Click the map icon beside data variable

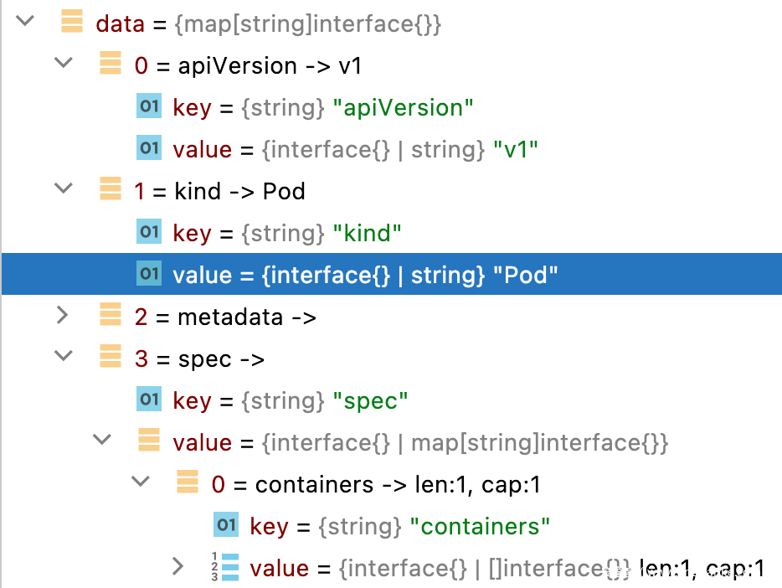(73, 23)
